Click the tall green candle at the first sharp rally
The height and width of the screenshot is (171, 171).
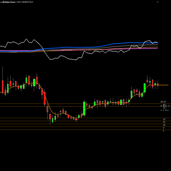tap(84, 108)
